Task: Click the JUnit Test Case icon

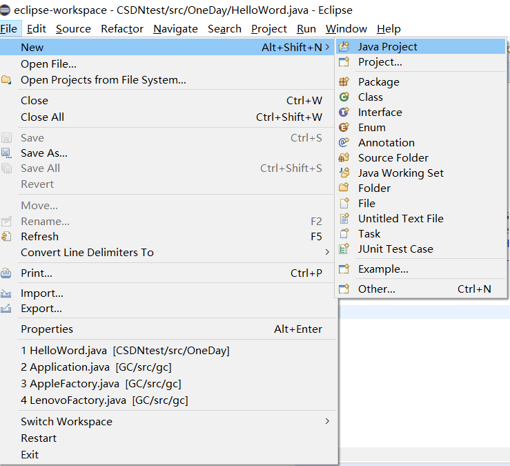Action: [x=344, y=249]
